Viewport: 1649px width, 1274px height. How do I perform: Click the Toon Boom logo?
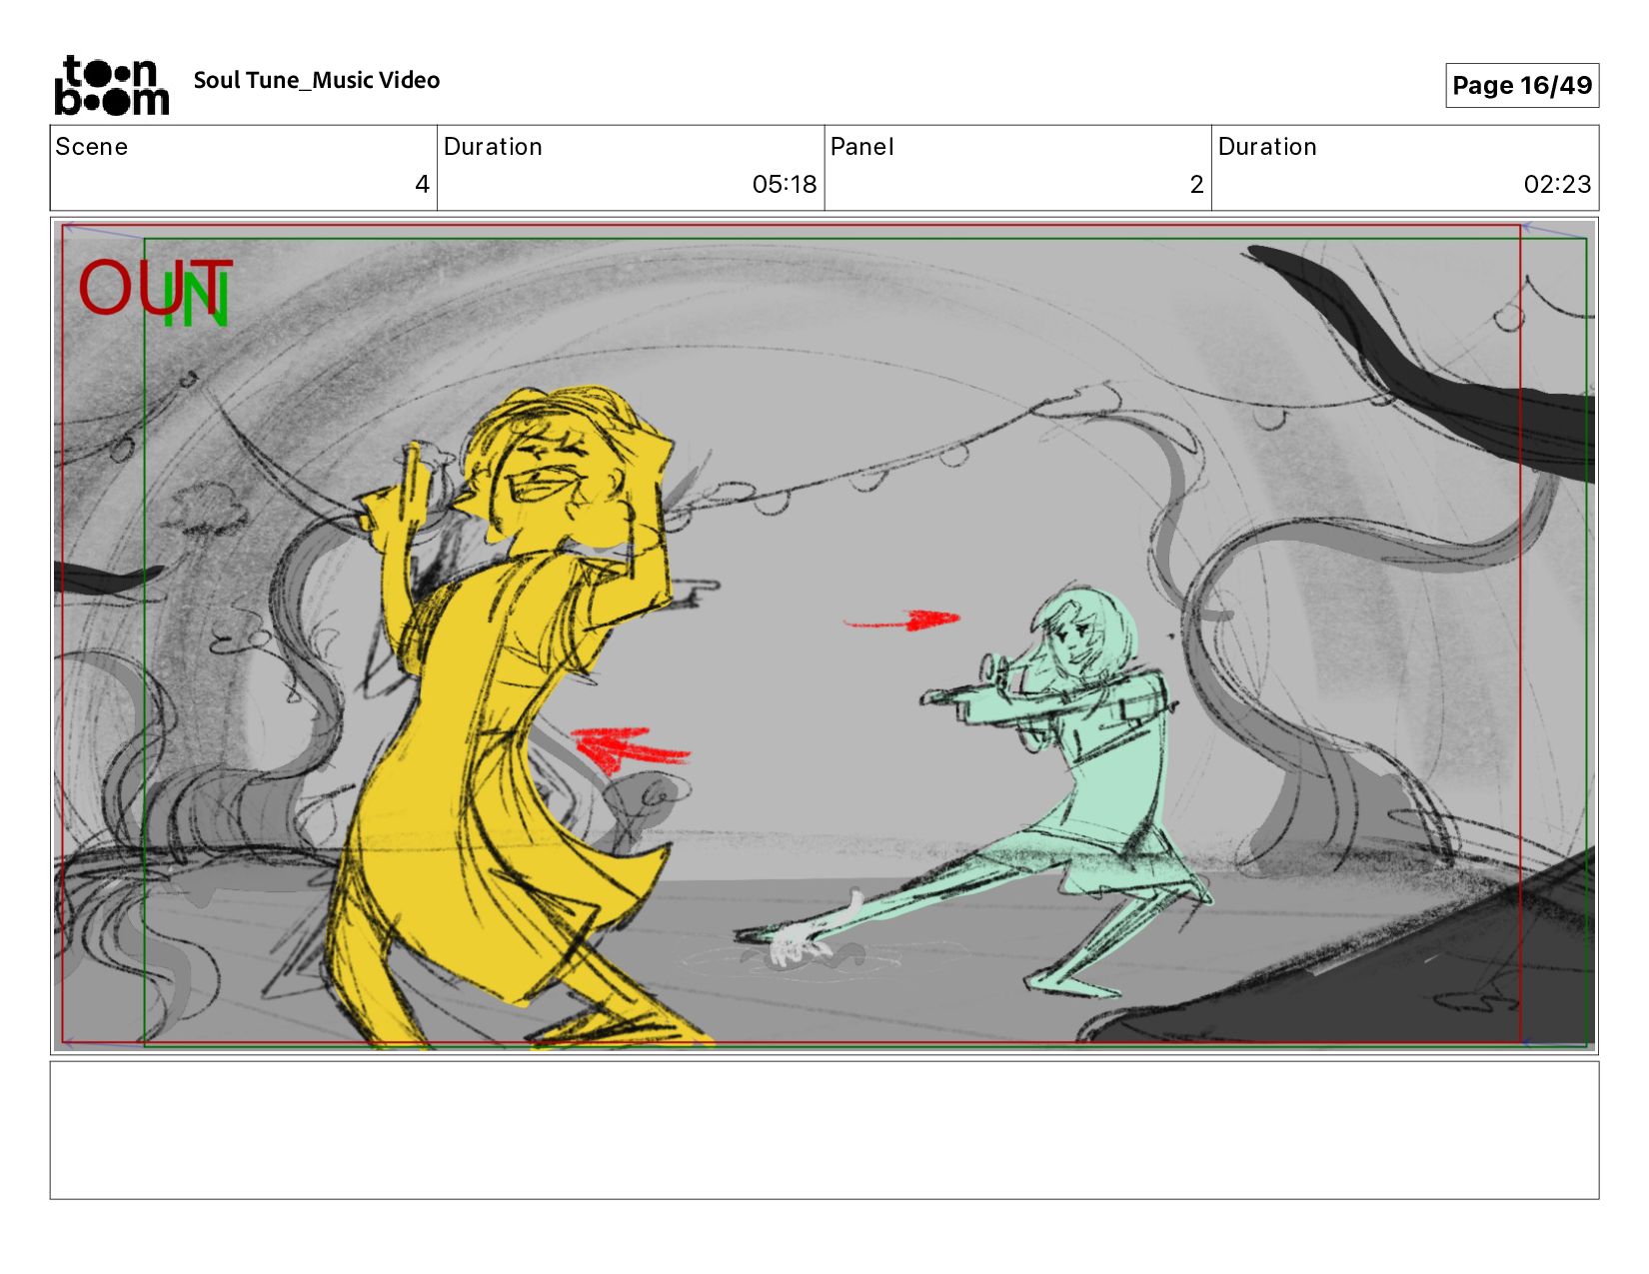coord(111,85)
